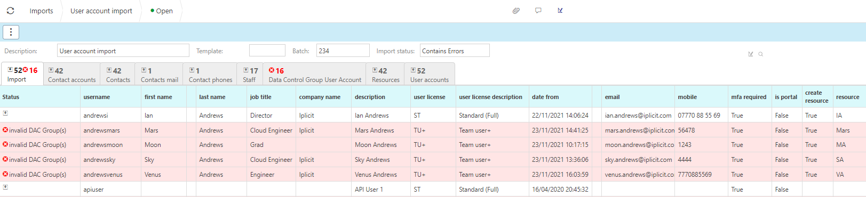Switch to Contacts tab
866x197 pixels.
point(118,75)
